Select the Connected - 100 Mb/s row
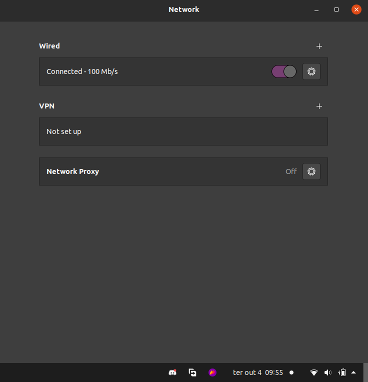The height and width of the screenshot is (382, 368). click(183, 71)
